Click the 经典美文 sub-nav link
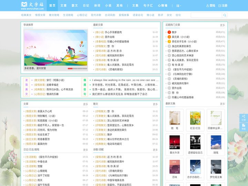248x186 pixels. click(x=26, y=15)
